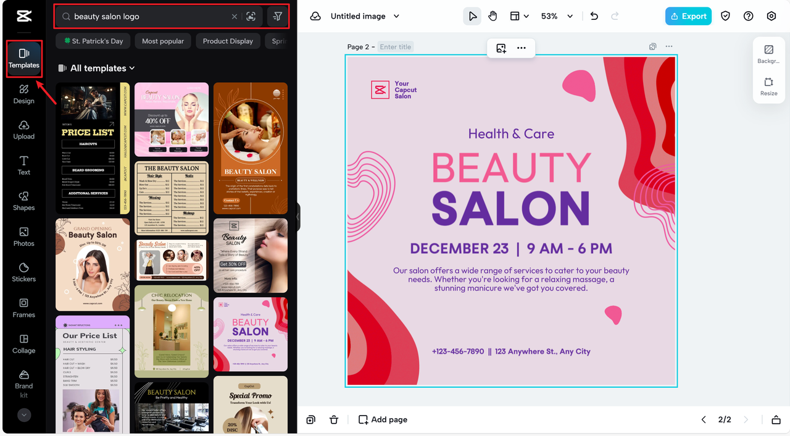Select the Most popular tag

163,41
